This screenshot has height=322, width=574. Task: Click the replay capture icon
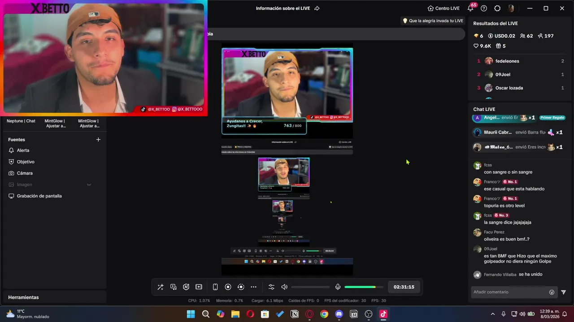coord(241,287)
